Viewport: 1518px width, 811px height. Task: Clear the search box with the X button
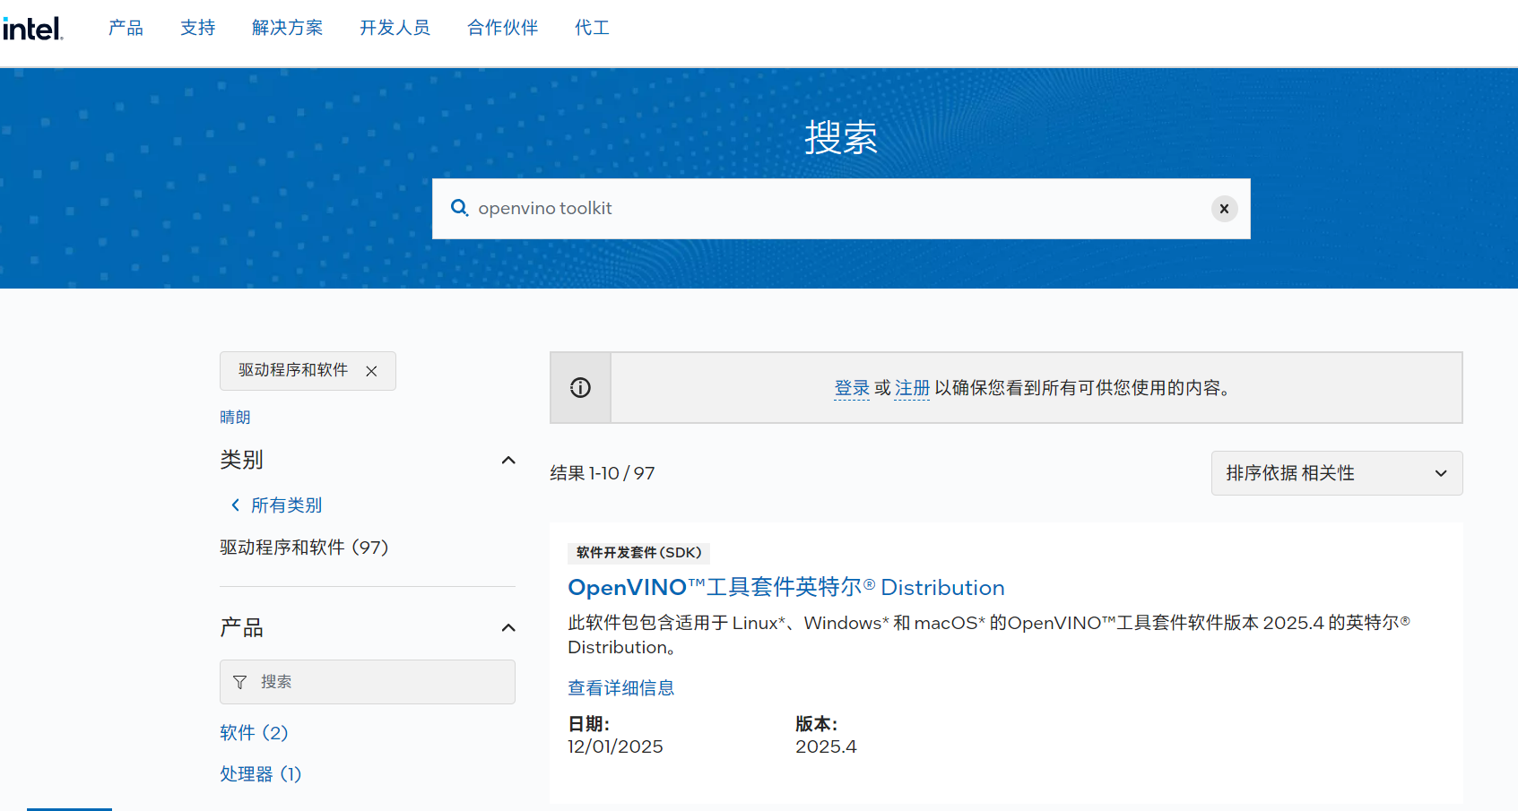point(1224,208)
